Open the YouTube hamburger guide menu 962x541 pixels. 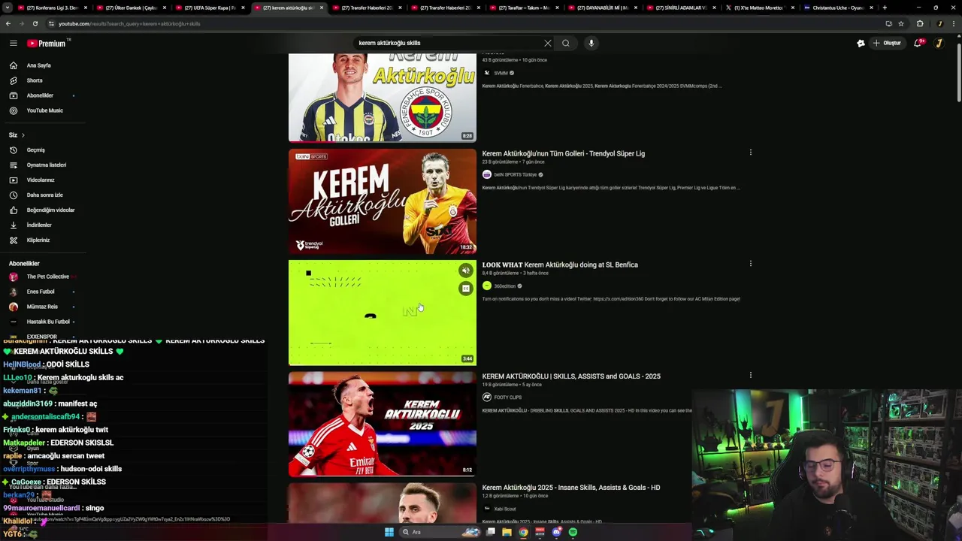click(13, 43)
